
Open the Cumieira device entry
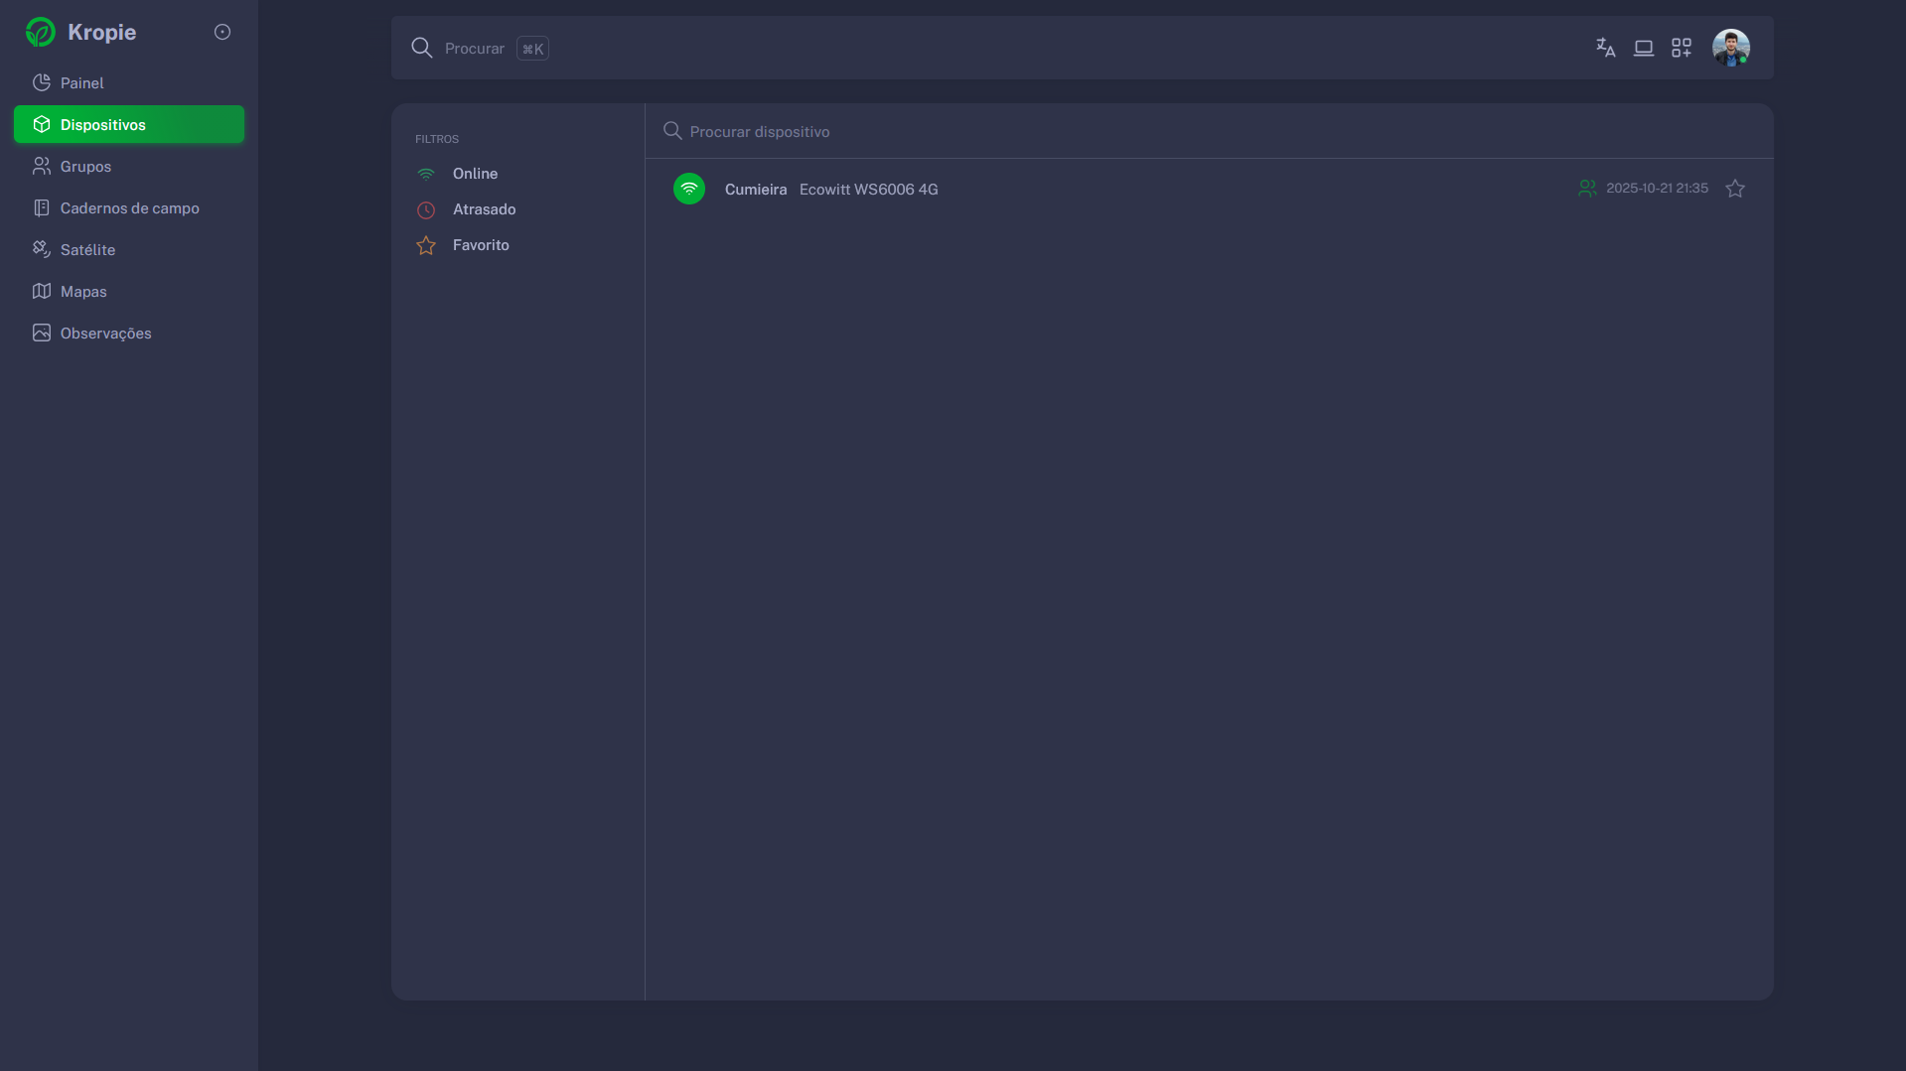click(x=755, y=190)
